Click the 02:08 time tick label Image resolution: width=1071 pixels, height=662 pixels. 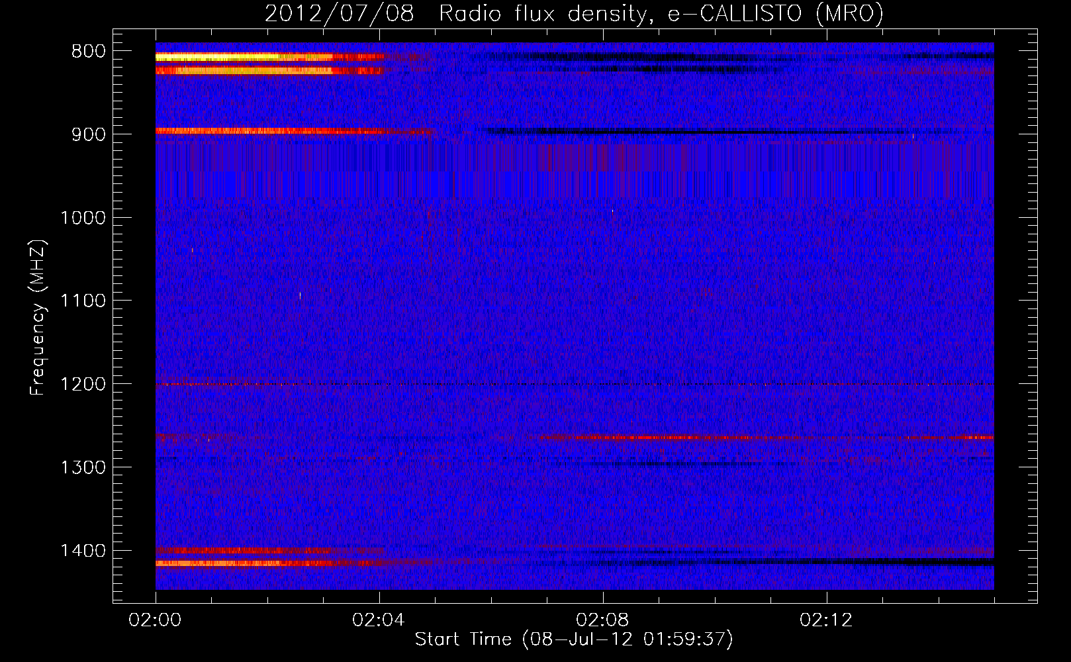click(x=602, y=620)
